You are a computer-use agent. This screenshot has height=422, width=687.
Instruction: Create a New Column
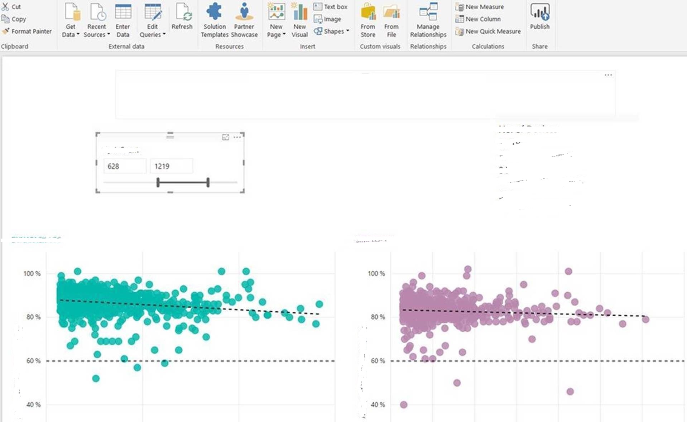point(478,19)
